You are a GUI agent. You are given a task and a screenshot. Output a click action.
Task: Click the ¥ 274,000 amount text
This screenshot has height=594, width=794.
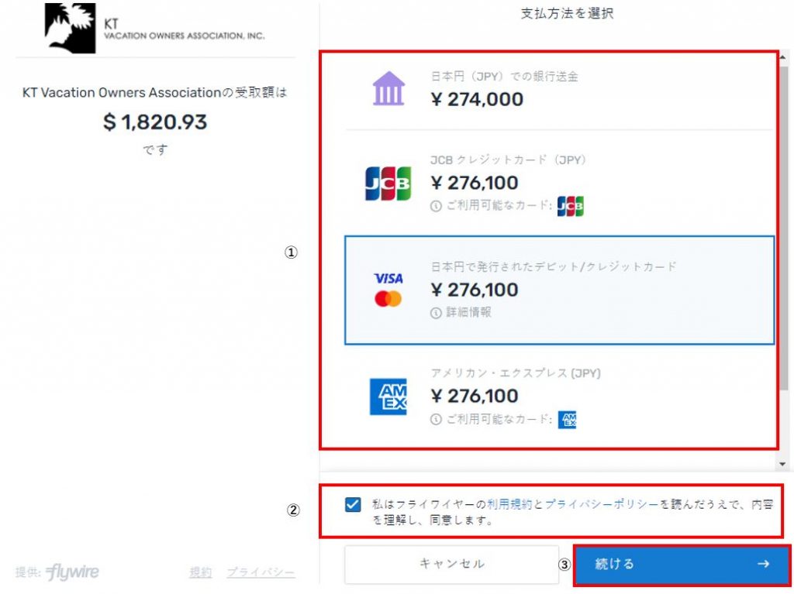477,99
